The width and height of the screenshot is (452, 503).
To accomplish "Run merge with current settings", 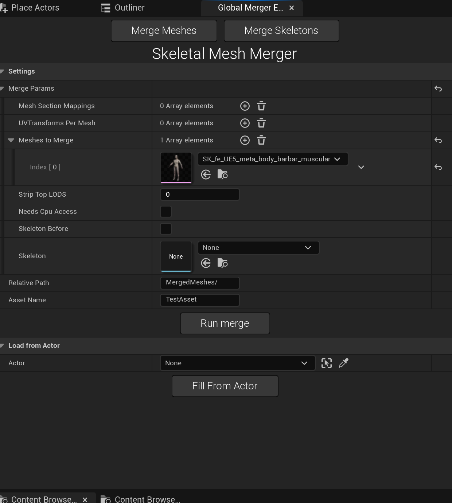I will coord(225,323).
